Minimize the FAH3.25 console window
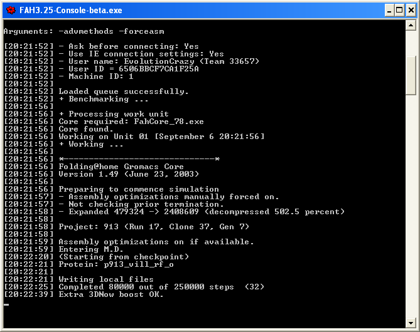This screenshot has width=420, height=332. [x=389, y=11]
